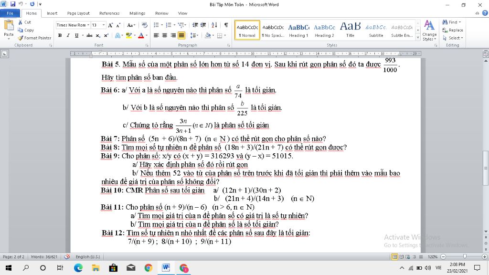Open Microsoft Edge from taskbar

[78, 268]
